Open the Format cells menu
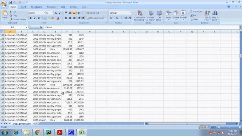 [x=183, y=15]
